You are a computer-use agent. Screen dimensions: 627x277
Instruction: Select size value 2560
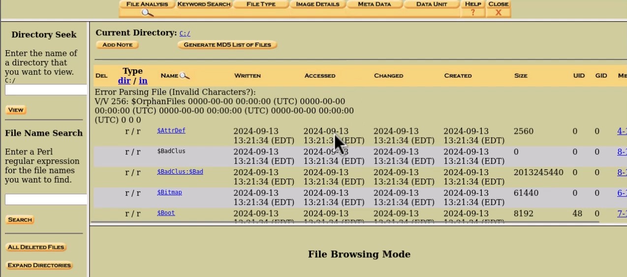point(523,131)
